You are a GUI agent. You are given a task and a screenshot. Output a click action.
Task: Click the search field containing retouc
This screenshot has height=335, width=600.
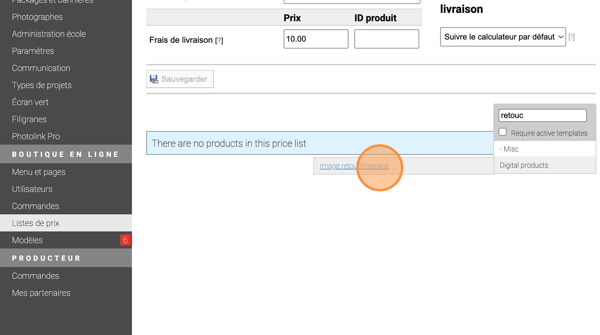tap(542, 116)
